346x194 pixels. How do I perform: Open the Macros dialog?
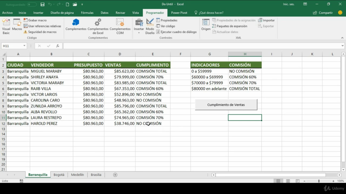17,25
